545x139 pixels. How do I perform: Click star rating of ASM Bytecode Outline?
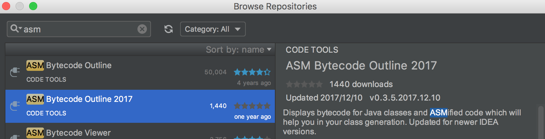tap(252, 72)
